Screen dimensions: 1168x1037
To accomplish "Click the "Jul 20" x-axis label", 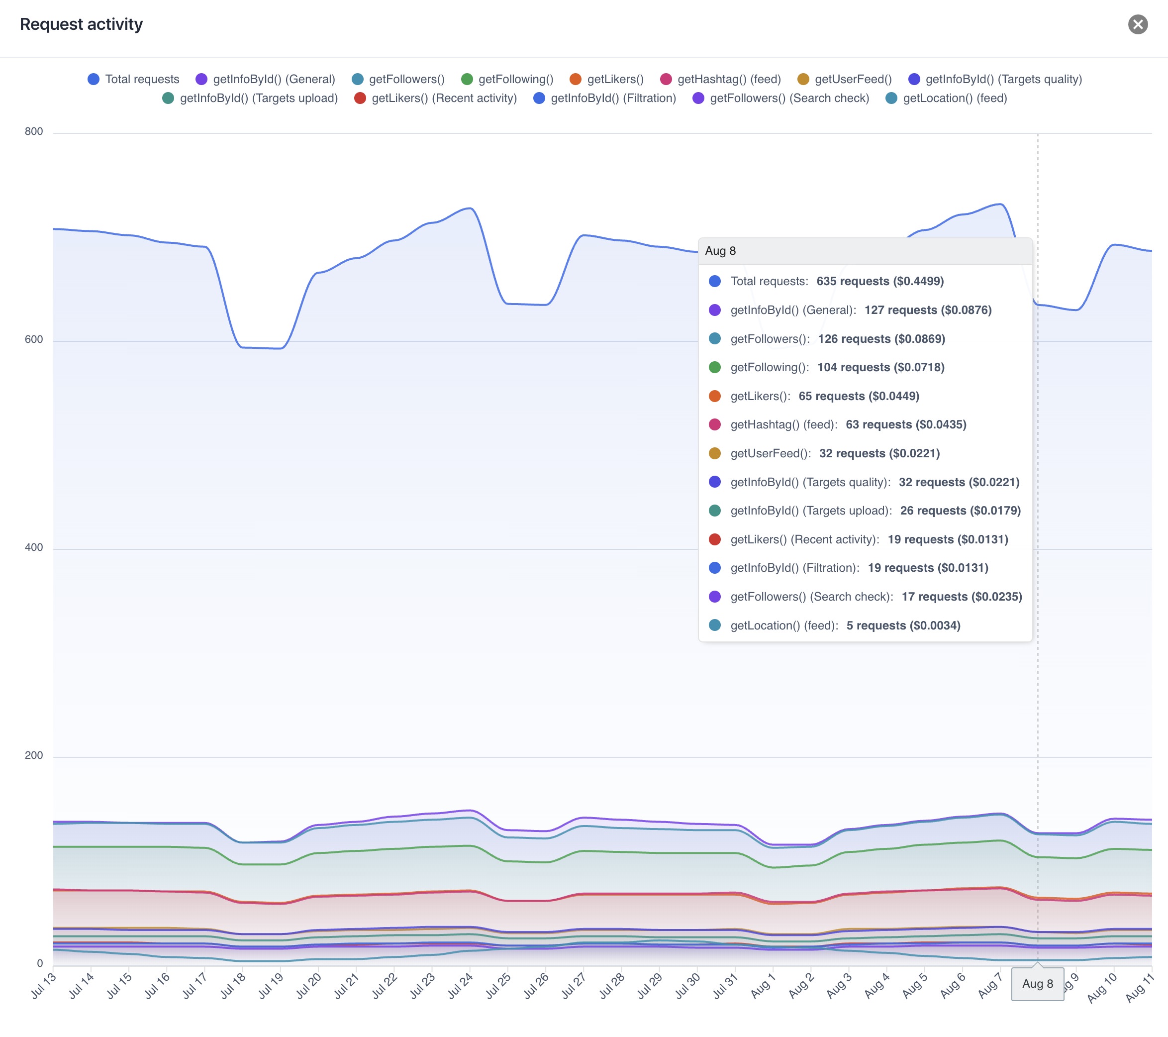I will [x=308, y=986].
